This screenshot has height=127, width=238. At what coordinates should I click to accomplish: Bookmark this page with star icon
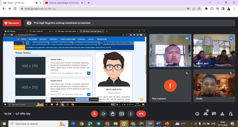(199, 9)
